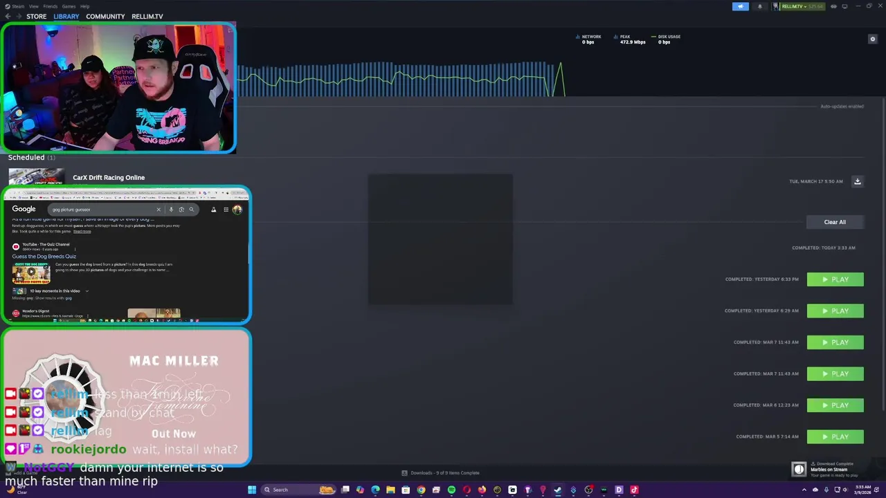Open Spotify from taskbar
Screen dimensions: 886x498
(x=451, y=490)
